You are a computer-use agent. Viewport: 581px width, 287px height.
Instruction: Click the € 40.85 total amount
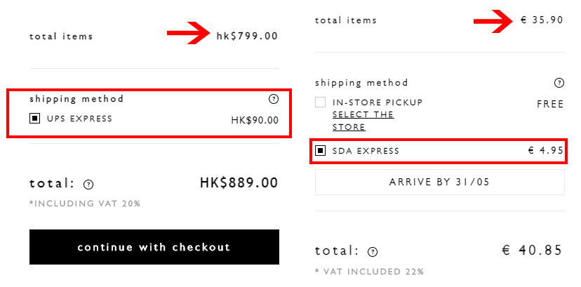533,250
